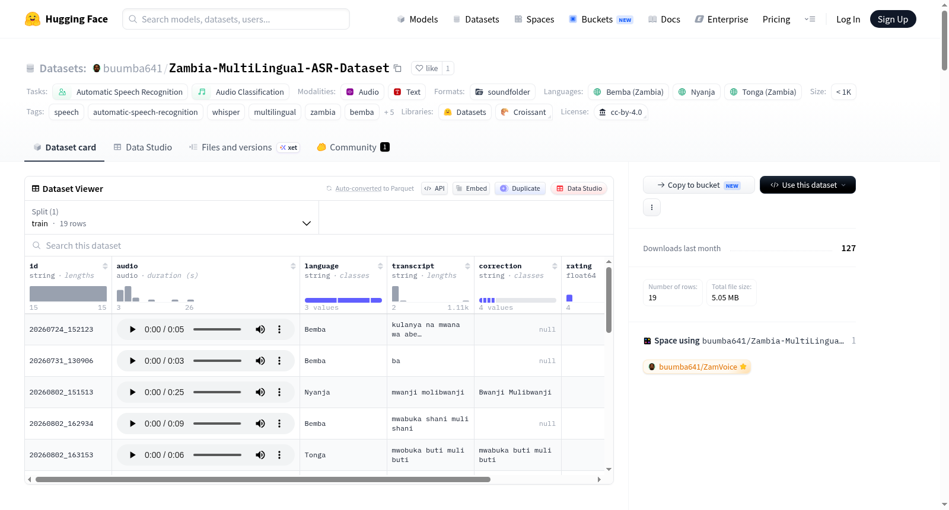
Task: Sort by the transcript column
Action: [x=467, y=266]
